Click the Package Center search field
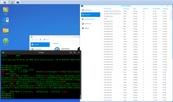Viewport: 173px width, 102px height. pos(61,39)
